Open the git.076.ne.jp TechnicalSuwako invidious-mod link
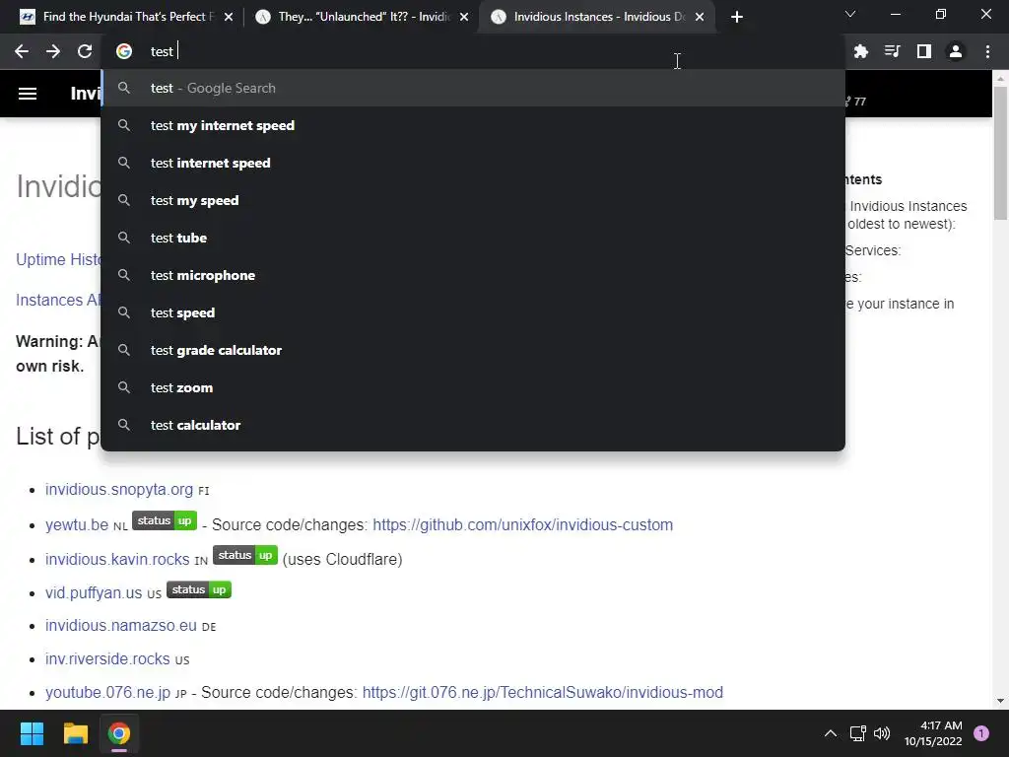Screen dimensions: 1009x757 543,692
